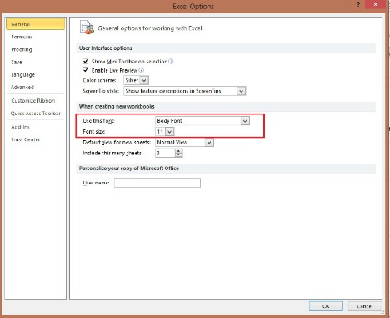The height and width of the screenshot is (318, 390).
Task: Click the 'User Interface options' heading
Action: click(106, 48)
